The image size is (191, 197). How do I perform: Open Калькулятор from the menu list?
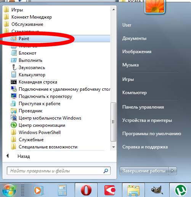(x=32, y=75)
